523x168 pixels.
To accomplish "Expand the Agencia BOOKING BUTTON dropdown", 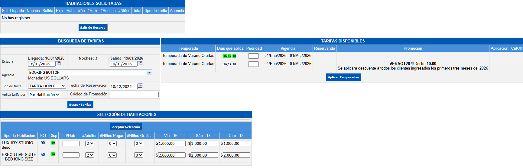I will tap(149, 72).
